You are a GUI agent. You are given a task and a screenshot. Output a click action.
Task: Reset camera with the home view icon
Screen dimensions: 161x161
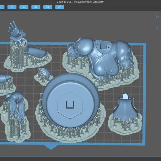[x=157, y=17]
